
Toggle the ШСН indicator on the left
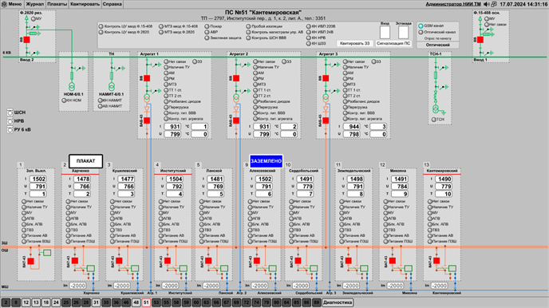coord(10,113)
